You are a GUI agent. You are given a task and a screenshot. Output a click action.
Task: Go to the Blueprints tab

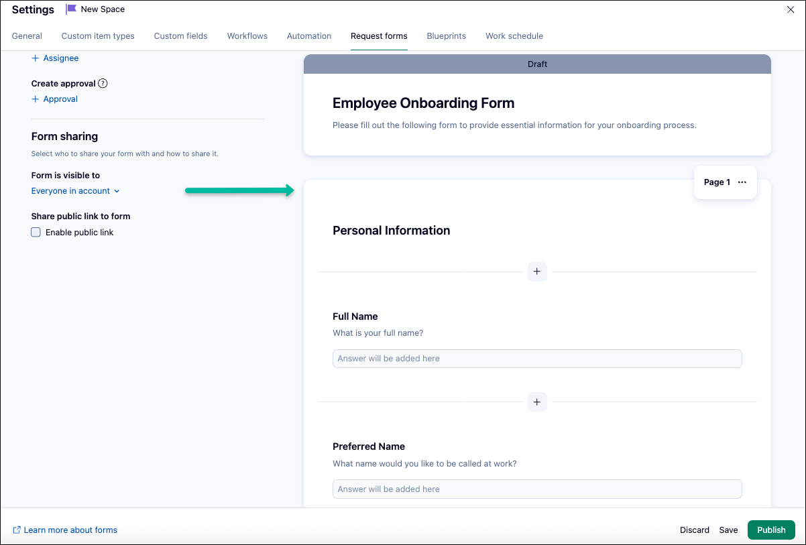click(446, 36)
